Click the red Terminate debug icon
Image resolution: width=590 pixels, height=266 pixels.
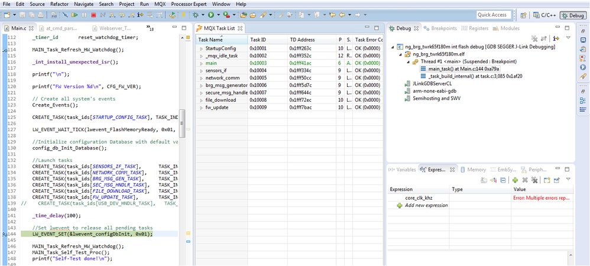coord(93,15)
